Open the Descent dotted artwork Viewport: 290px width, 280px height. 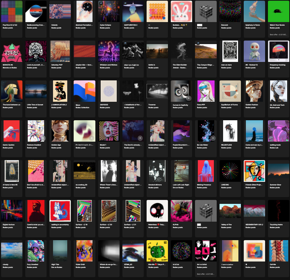(230, 11)
